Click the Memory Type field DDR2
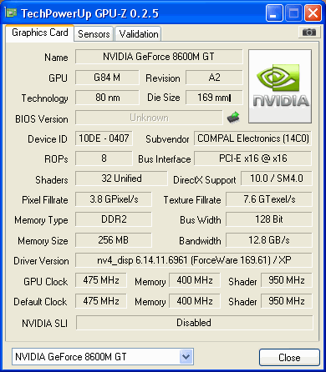This screenshot has width=326, height=372. point(114,219)
